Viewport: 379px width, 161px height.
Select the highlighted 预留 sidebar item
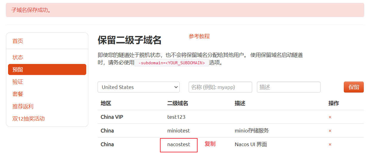[47, 70]
